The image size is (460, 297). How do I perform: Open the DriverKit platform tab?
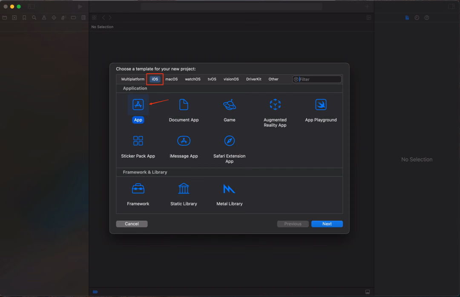tap(253, 79)
